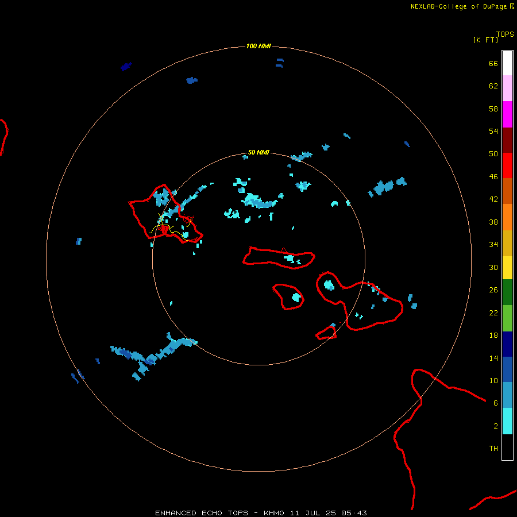This screenshot has width=517, height=517.
Task: Click the bright red 46-50 kft swatch
Action: [x=507, y=165]
